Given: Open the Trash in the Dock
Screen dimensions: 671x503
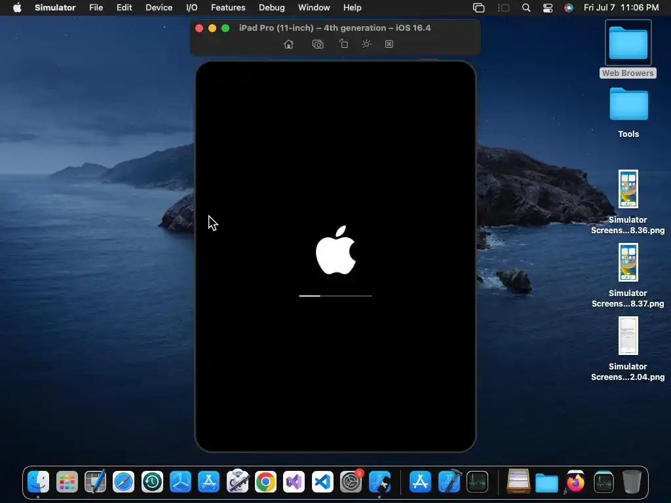Looking at the screenshot, I should point(632,482).
